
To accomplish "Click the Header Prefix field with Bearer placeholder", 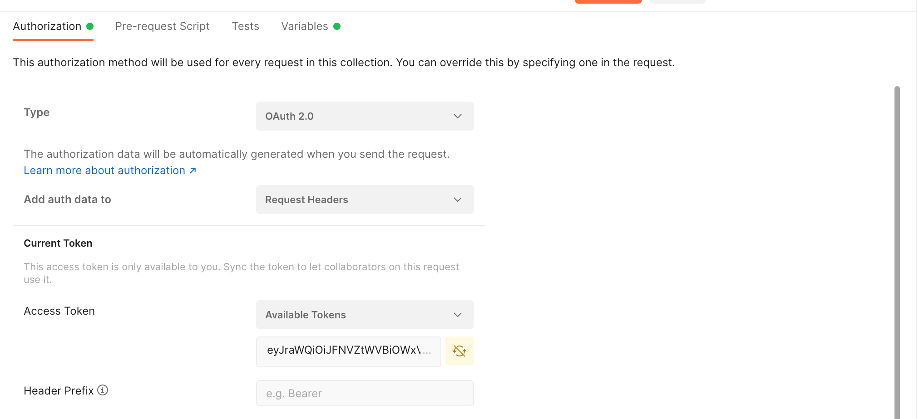I will 365,393.
